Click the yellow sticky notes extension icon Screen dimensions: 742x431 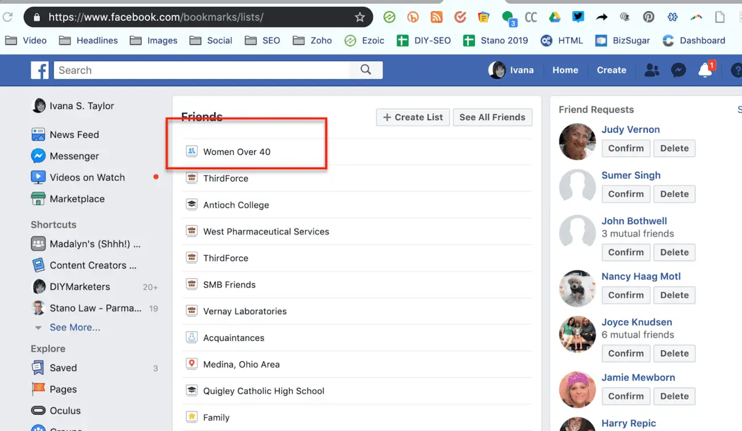(x=484, y=17)
